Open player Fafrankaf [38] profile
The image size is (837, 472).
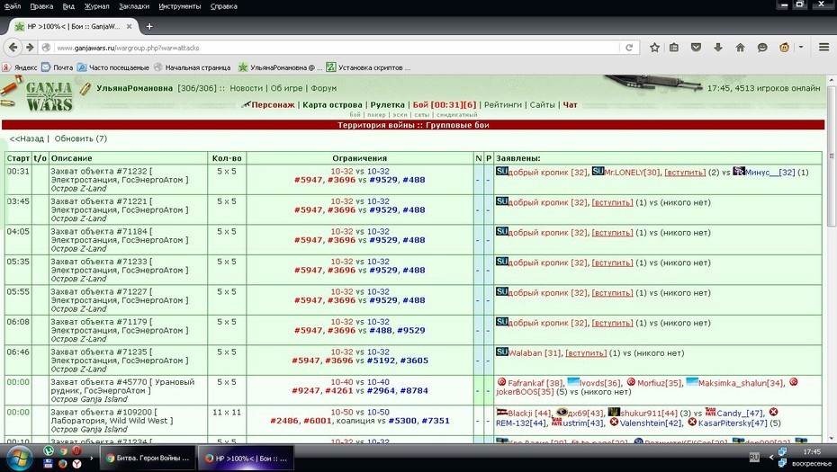(535, 383)
